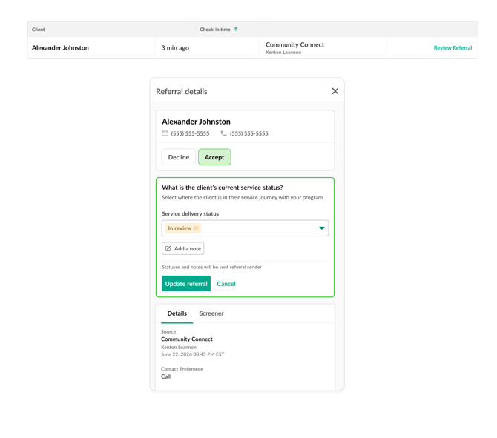Click the phone handset icon
Viewport: 497px width, 438px height.
click(223, 133)
